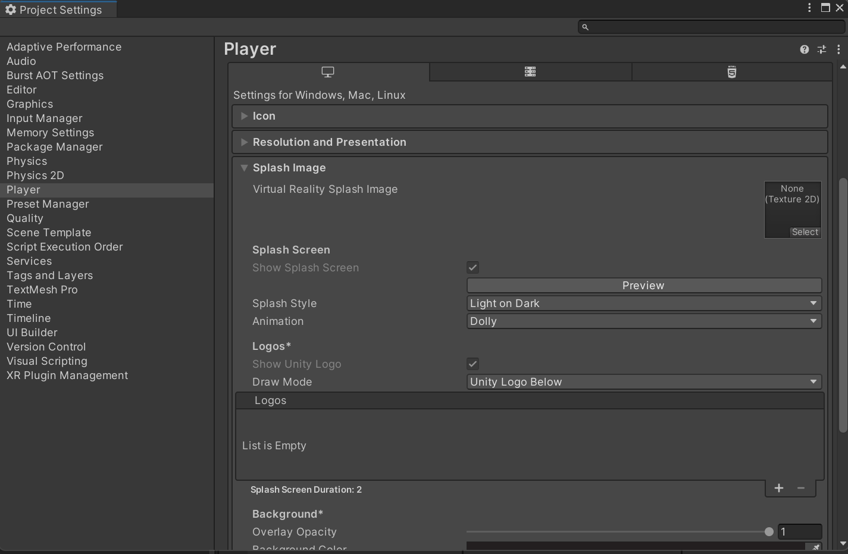
Task: Open the Animation dropdown set to Dolly
Action: click(x=644, y=321)
